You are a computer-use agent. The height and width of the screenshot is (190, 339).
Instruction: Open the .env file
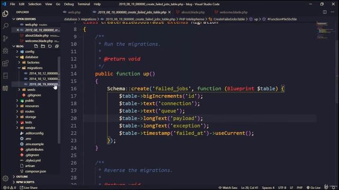[x=28, y=139]
